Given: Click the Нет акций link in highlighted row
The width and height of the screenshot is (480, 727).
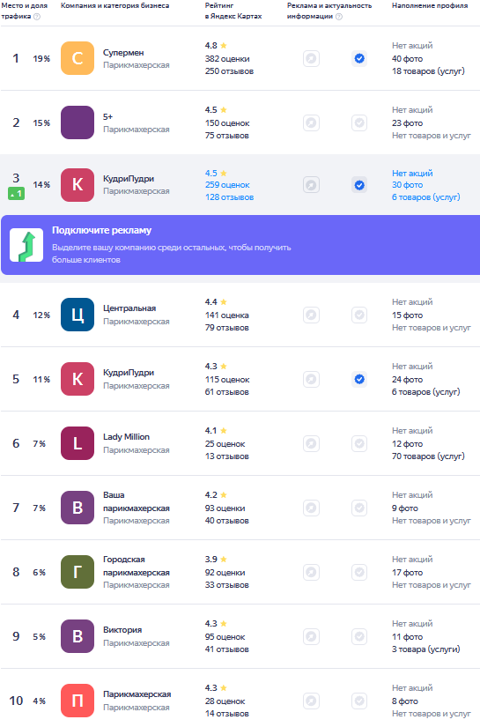Looking at the screenshot, I should 412,174.
